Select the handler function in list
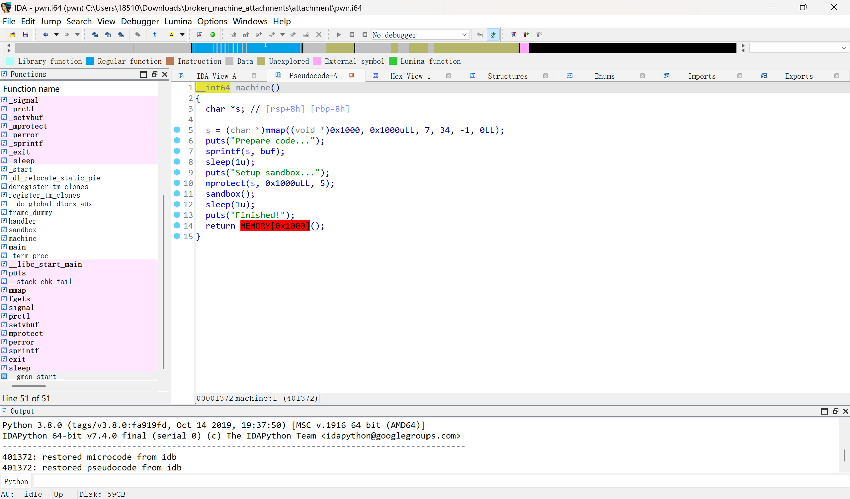The width and height of the screenshot is (850, 499). 22,221
